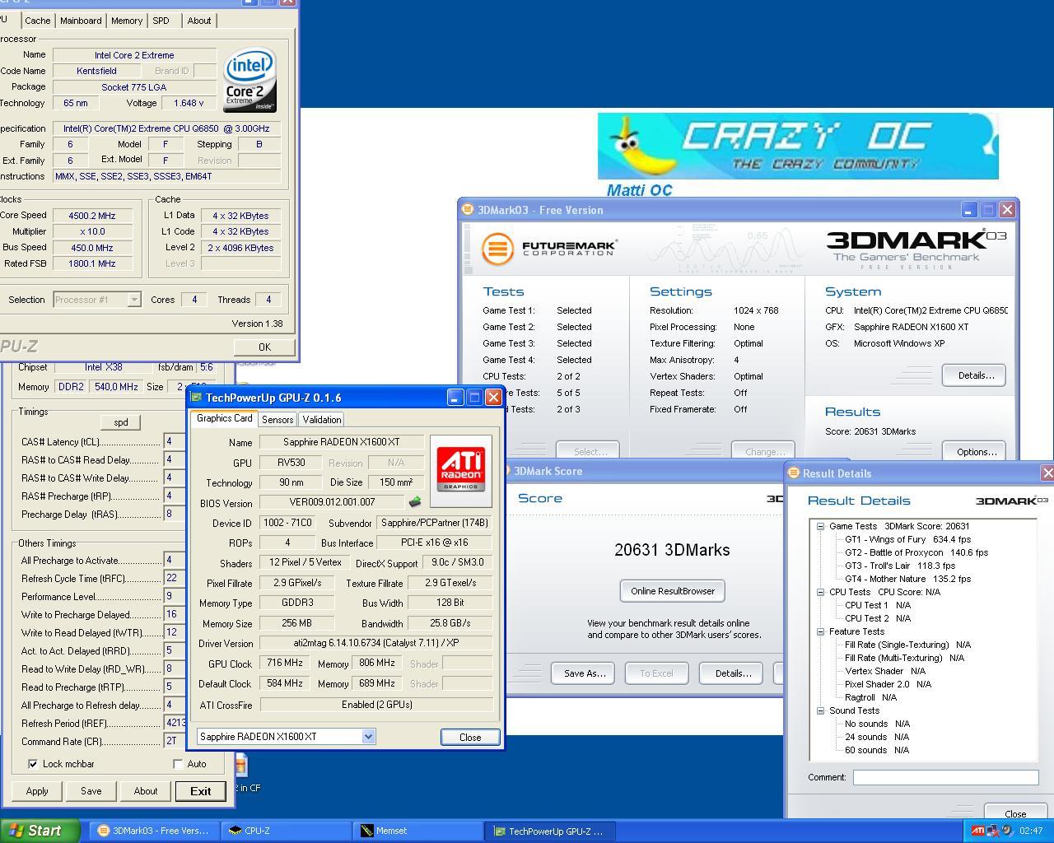Click the Futuremark Corporation logo
The height and width of the screenshot is (843, 1054).
click(x=549, y=248)
